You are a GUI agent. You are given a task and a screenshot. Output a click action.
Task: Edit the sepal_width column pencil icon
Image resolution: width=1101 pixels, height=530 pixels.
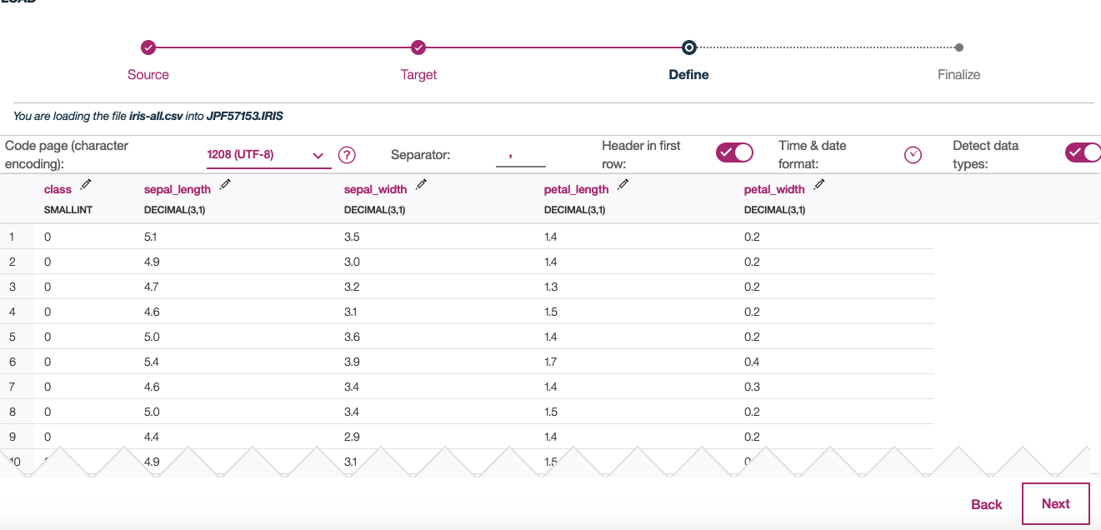[421, 184]
